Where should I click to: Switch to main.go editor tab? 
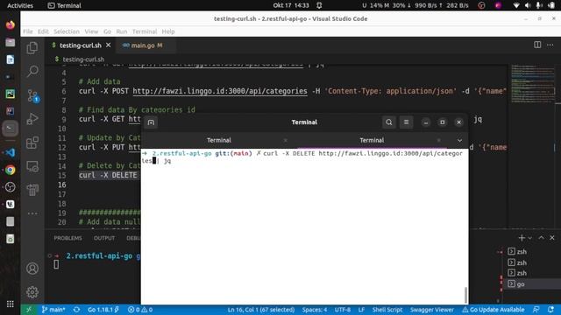click(143, 45)
